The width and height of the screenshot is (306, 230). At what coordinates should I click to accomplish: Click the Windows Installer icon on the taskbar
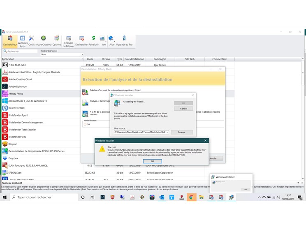(231, 197)
